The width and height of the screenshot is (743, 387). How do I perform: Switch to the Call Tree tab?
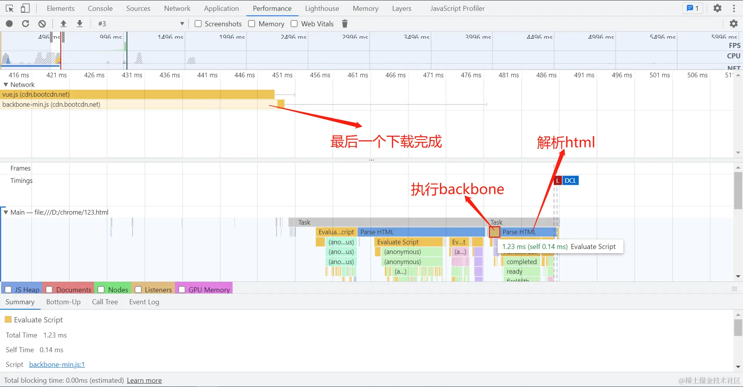tap(105, 302)
